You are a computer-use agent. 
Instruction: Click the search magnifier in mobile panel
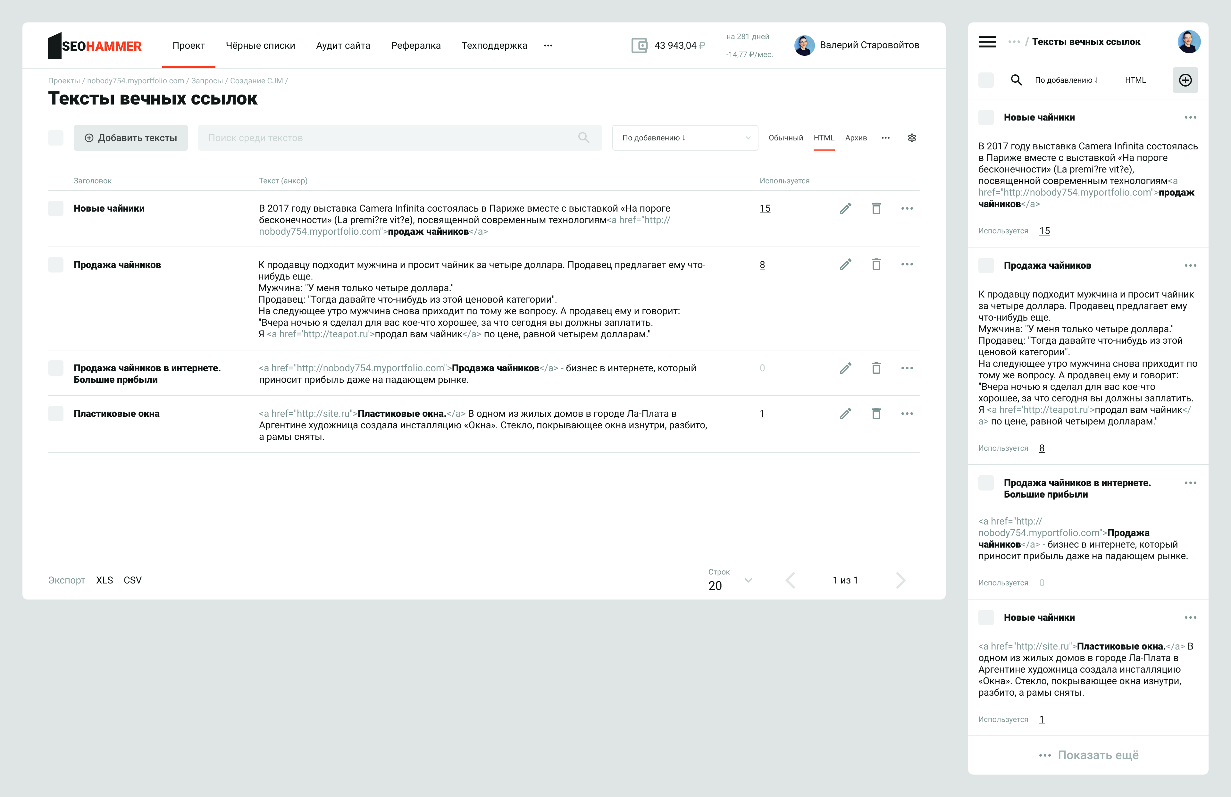point(1016,80)
